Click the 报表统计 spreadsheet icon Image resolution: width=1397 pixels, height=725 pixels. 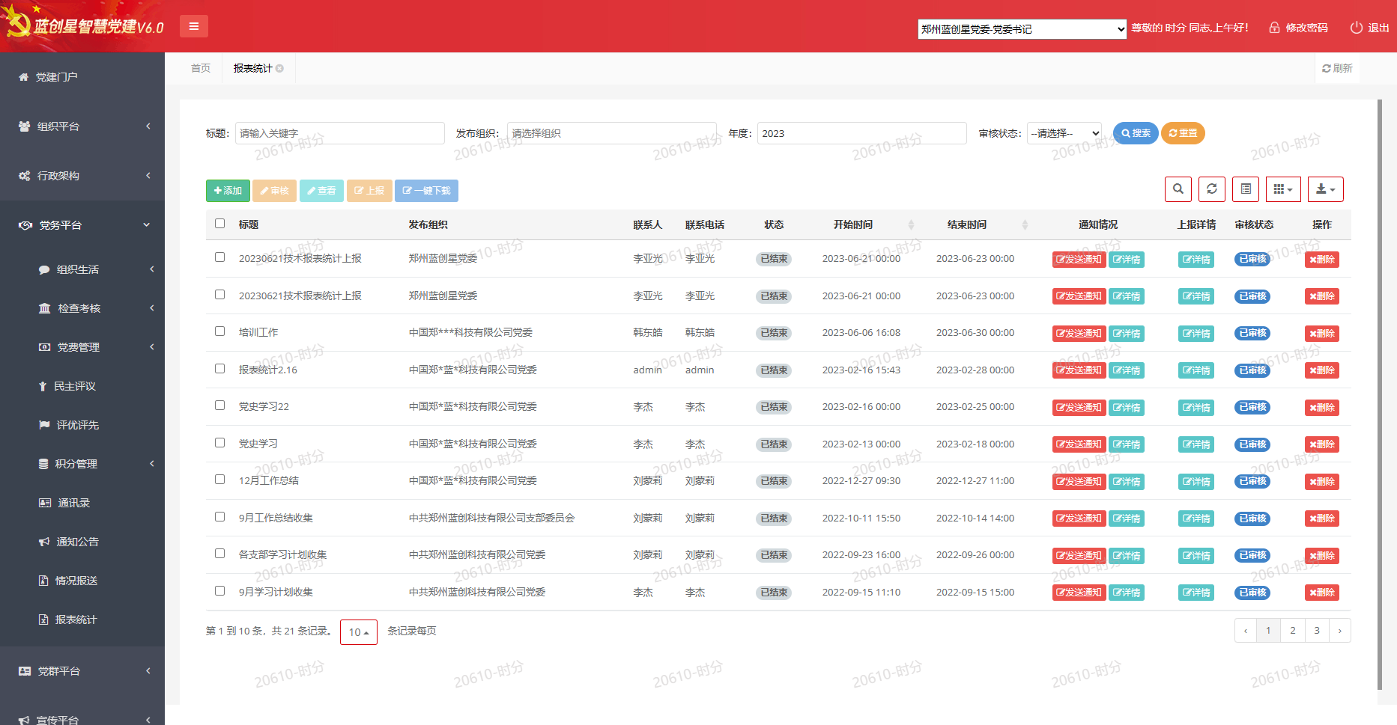pos(43,620)
